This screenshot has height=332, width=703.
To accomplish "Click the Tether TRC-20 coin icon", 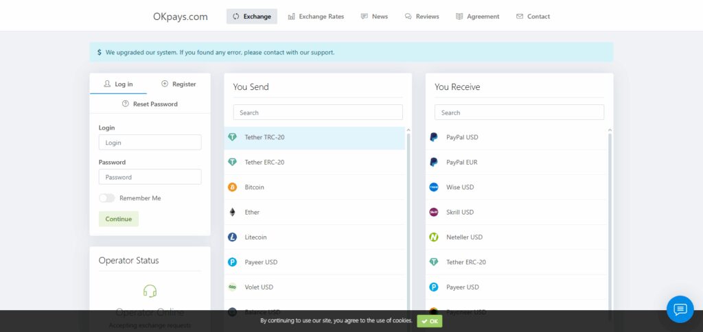I will coord(232,137).
